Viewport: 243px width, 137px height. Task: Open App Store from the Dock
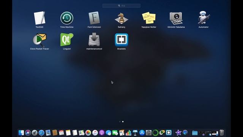(x=142, y=133)
